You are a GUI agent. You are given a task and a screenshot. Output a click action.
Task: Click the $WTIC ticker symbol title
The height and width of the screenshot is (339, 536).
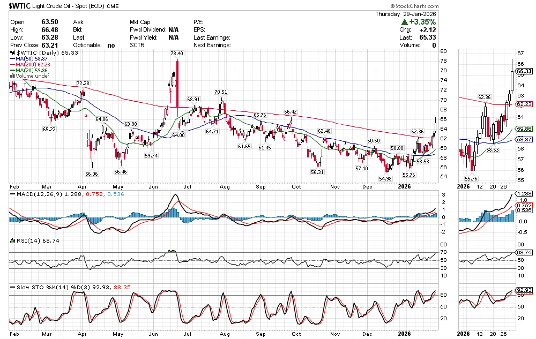[x=21, y=7]
